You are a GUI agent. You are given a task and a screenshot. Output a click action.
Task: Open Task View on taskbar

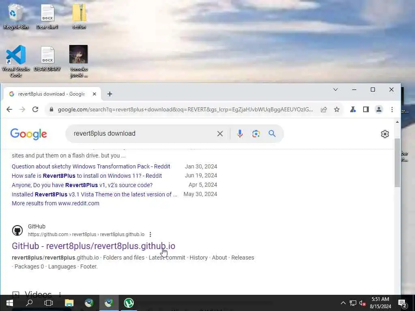(x=49, y=303)
